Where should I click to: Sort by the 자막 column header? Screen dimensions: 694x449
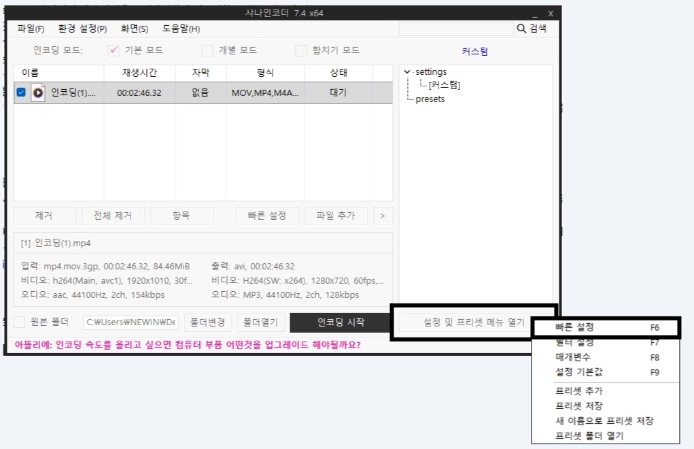(x=201, y=73)
